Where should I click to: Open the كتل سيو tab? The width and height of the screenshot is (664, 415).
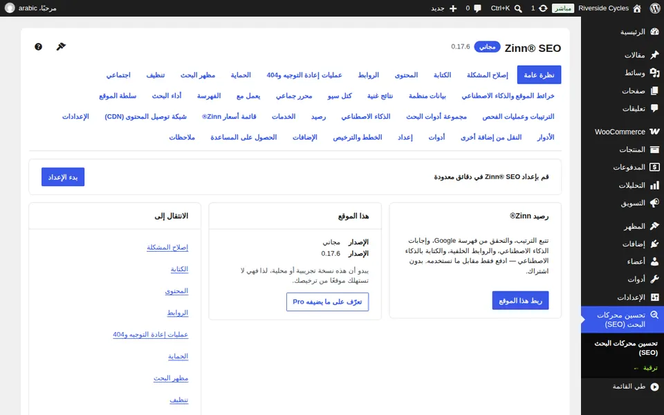(340, 95)
